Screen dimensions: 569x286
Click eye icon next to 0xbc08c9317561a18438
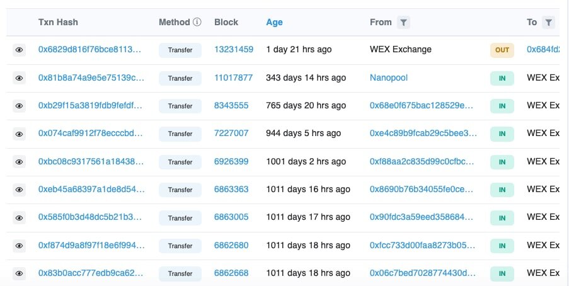pyautogui.click(x=19, y=162)
